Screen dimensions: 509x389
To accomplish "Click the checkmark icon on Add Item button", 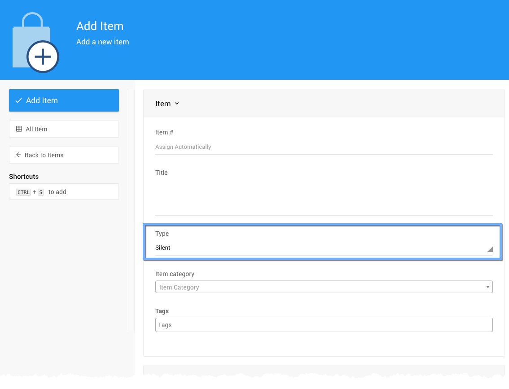I will pos(18,100).
